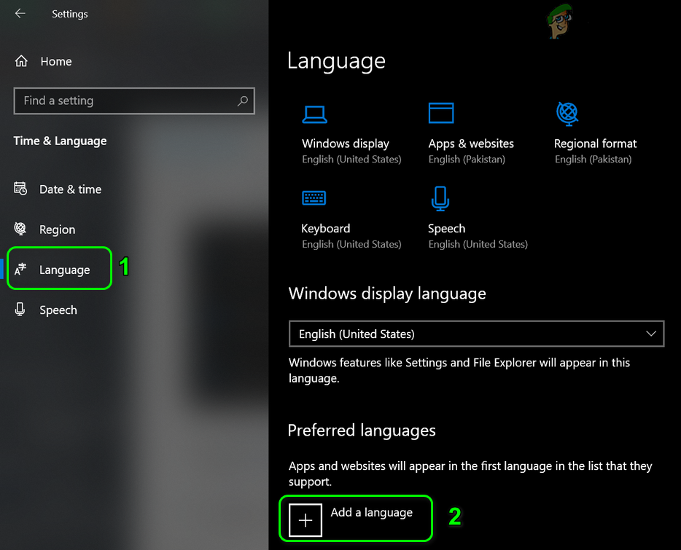Screen dimensions: 681x550
Task: Click the Speech tile microphone icon
Action: click(x=440, y=199)
